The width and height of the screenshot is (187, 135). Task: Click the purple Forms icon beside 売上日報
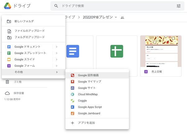(146, 72)
